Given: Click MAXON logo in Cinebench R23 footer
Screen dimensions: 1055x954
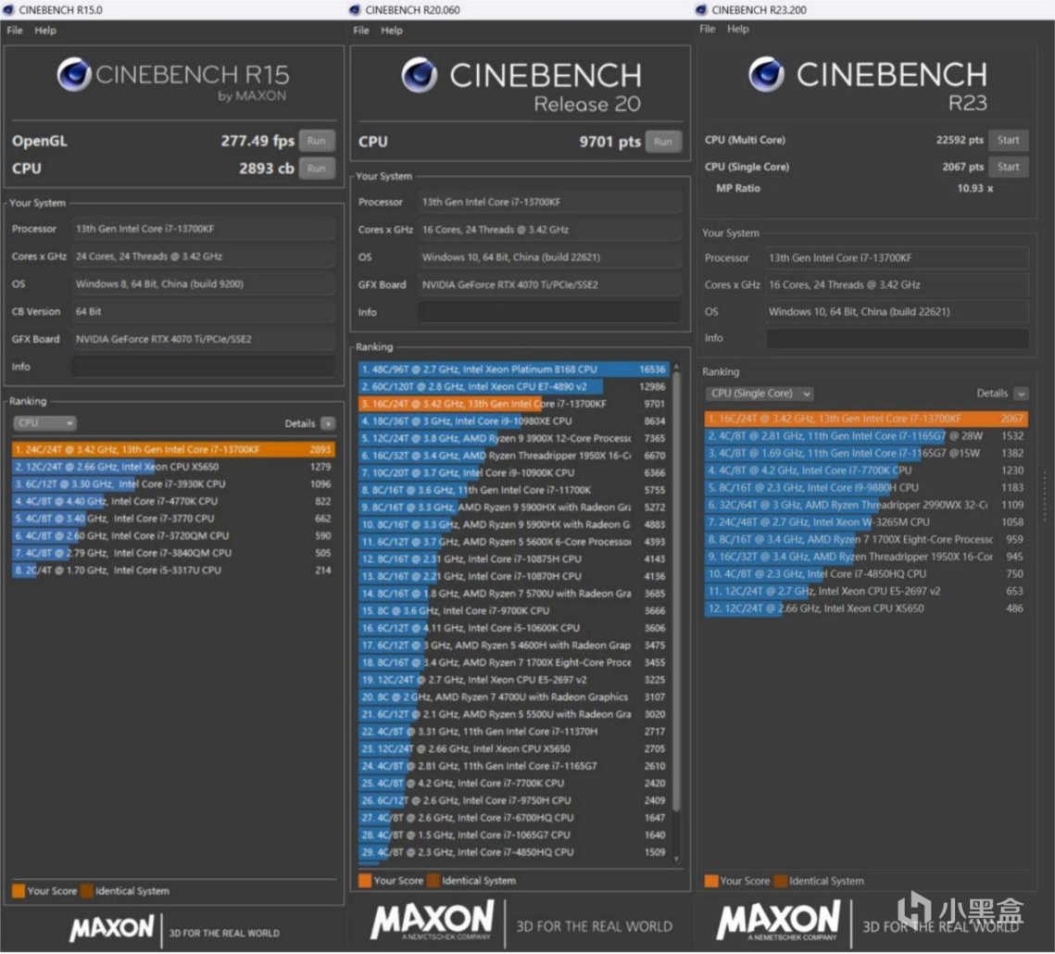Looking at the screenshot, I should 778,922.
